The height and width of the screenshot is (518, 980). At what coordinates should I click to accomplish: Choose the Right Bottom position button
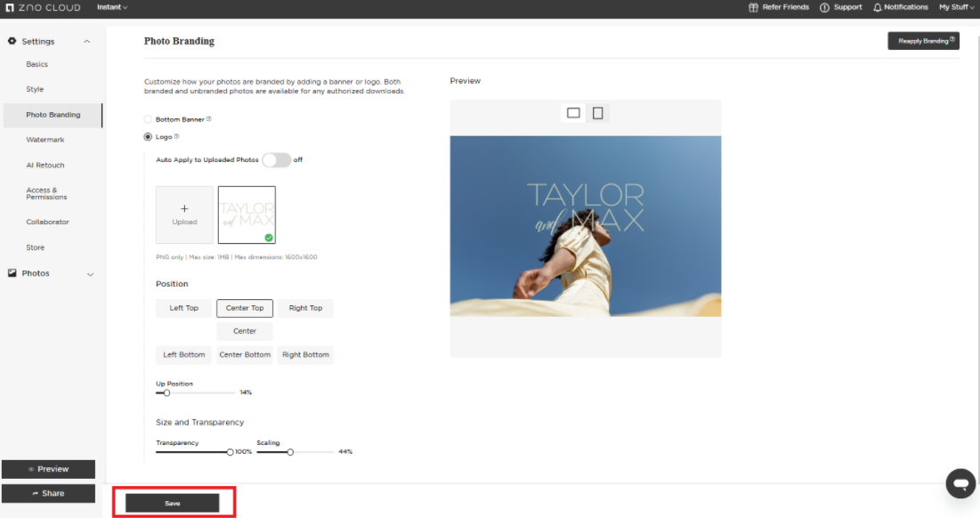click(305, 354)
